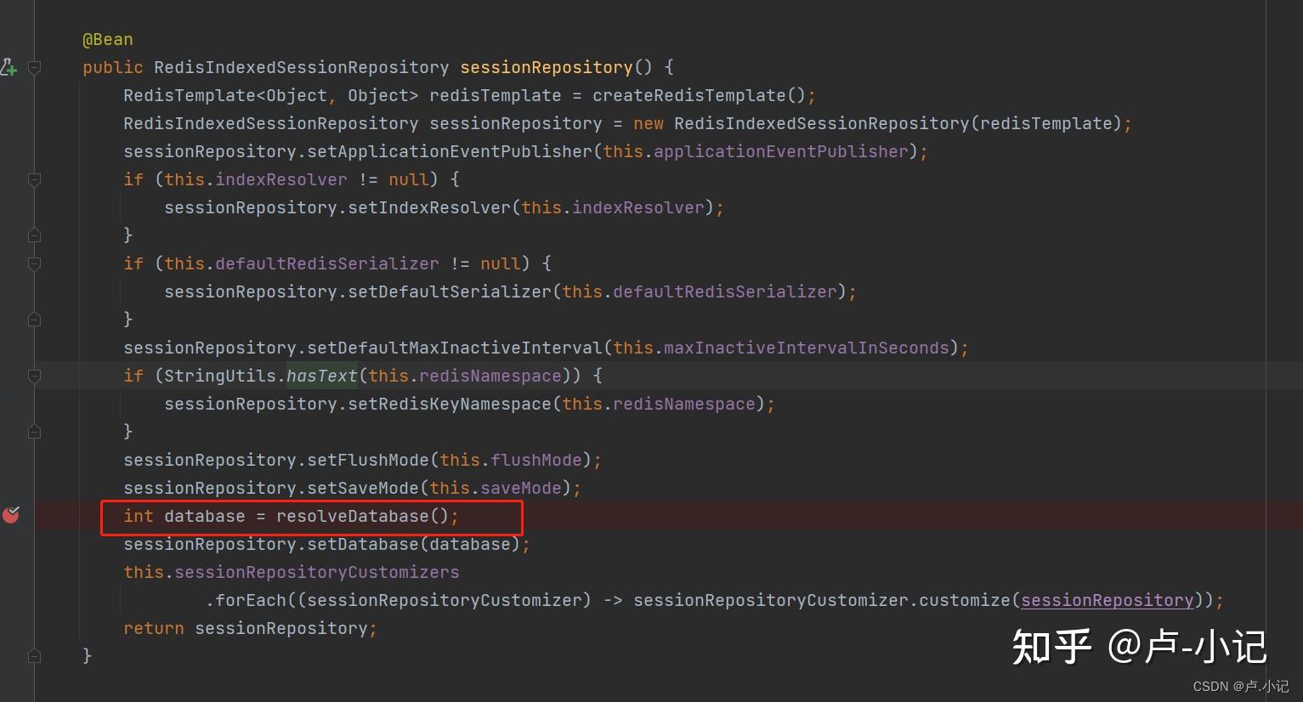The height and width of the screenshot is (702, 1303).
Task: Click the setDefaultSerializer method call
Action: coord(450,292)
